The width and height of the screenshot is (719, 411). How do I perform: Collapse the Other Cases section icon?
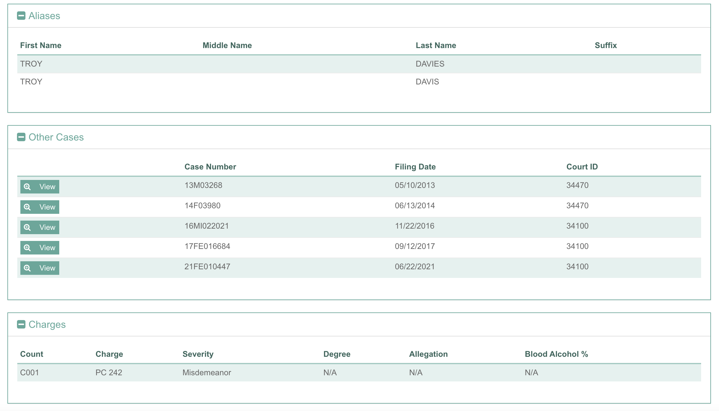(x=21, y=137)
